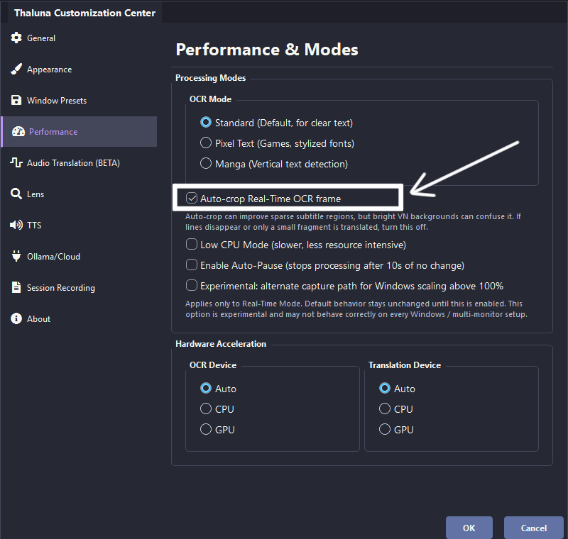Click the Processing Modes group label

coord(210,78)
